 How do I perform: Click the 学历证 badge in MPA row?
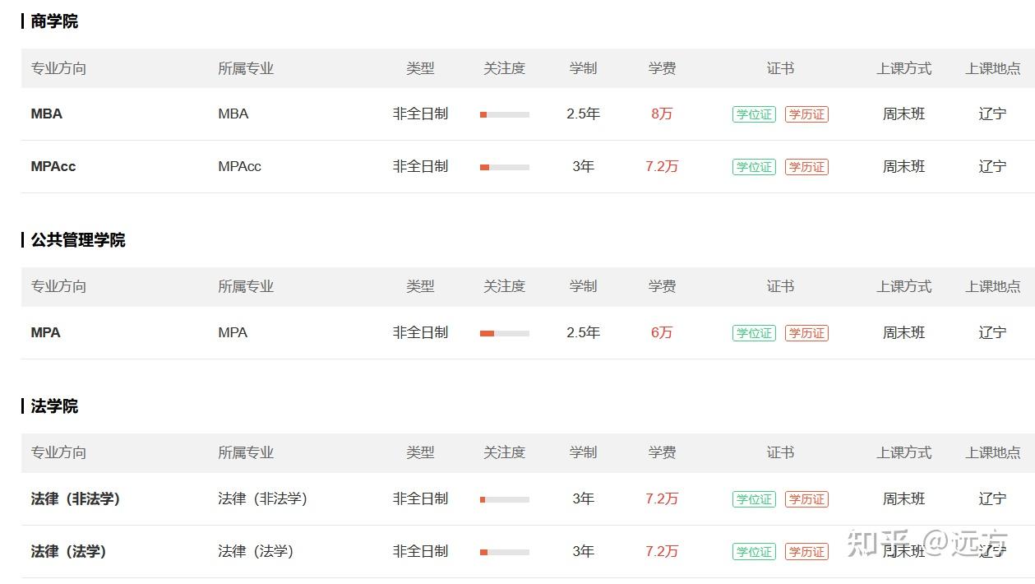click(806, 333)
